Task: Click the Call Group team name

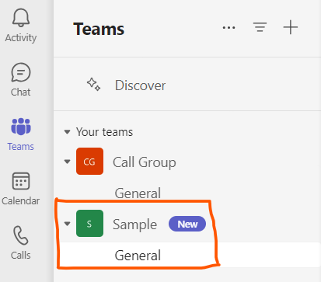Action: pyautogui.click(x=145, y=162)
